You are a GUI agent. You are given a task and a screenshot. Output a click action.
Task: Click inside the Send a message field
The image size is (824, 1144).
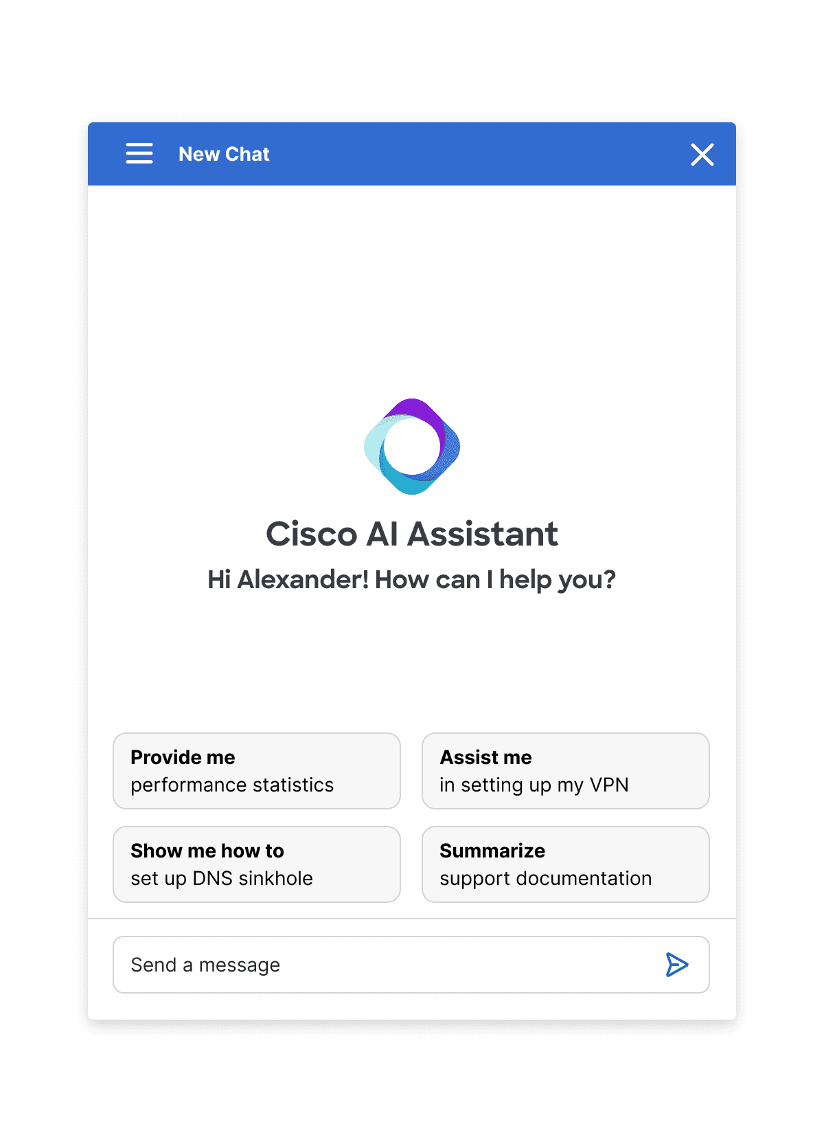[411, 965]
